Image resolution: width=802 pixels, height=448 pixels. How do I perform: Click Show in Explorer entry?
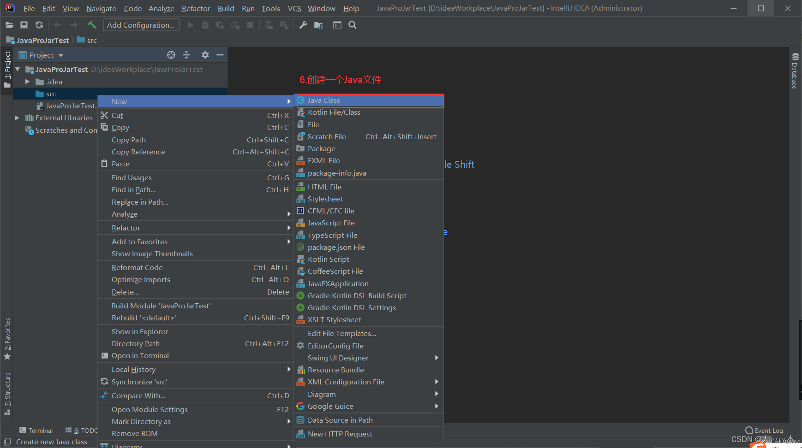(196, 331)
